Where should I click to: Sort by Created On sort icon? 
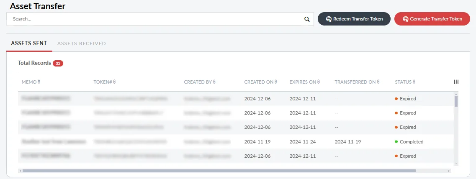[x=276, y=82]
